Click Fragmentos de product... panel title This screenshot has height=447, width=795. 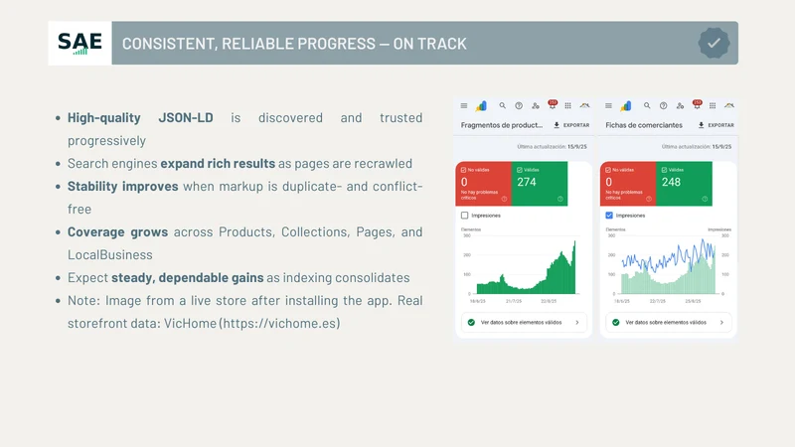(x=502, y=125)
